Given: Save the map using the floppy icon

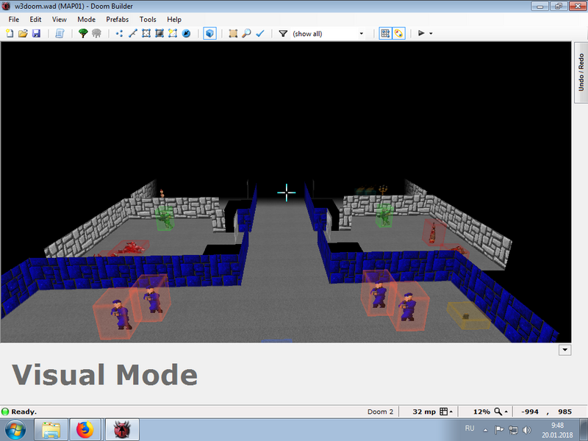Looking at the screenshot, I should (36, 33).
